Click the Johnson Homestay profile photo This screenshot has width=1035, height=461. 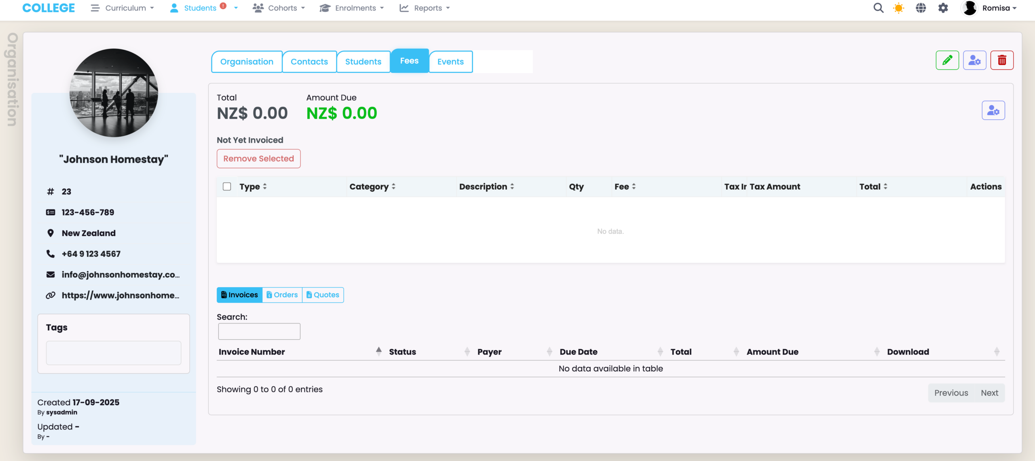pos(114,93)
